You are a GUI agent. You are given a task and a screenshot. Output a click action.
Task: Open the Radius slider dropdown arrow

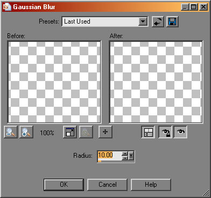click(x=131, y=156)
